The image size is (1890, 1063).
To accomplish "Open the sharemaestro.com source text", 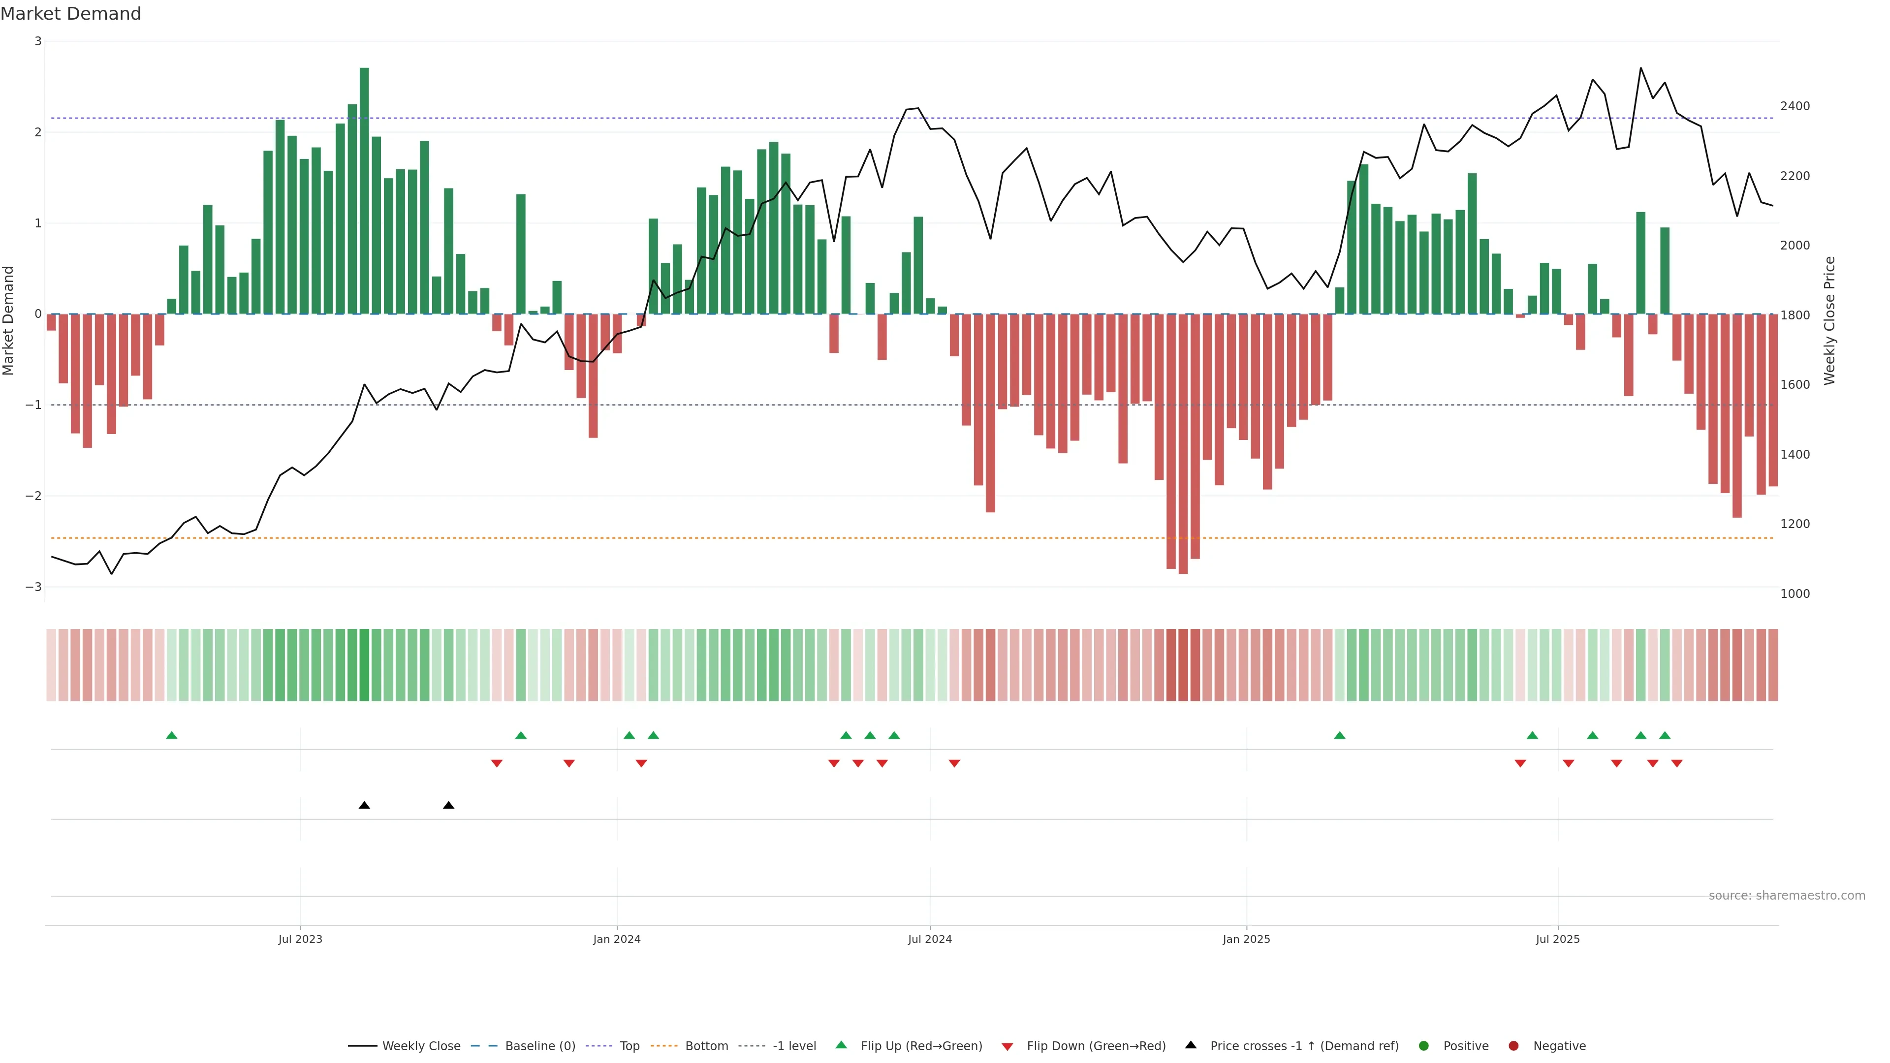I will coord(1787,896).
